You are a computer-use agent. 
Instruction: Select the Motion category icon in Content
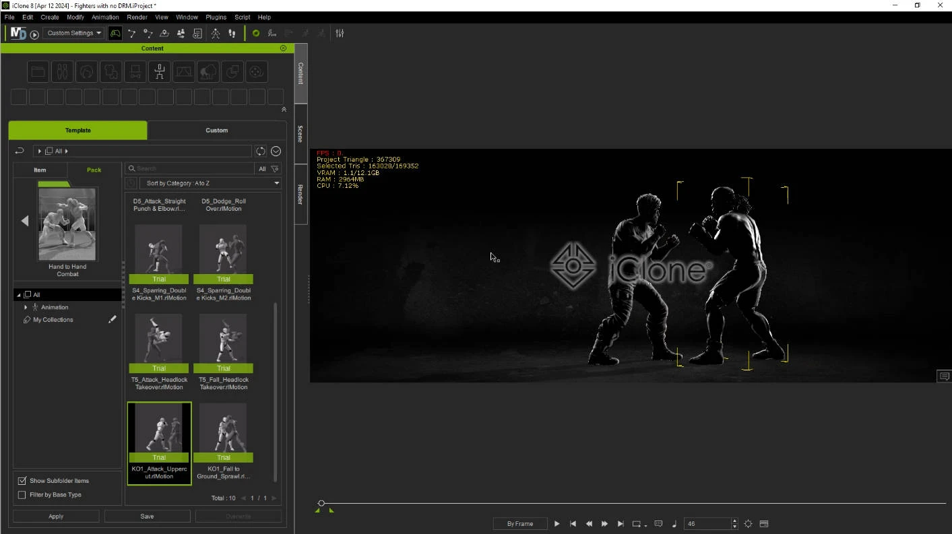pos(159,71)
